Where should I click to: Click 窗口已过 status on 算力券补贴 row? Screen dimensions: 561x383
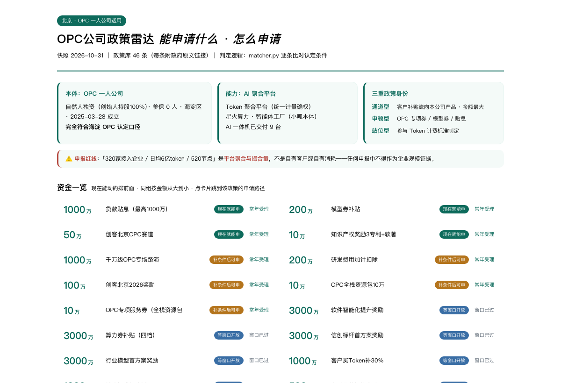(259, 335)
